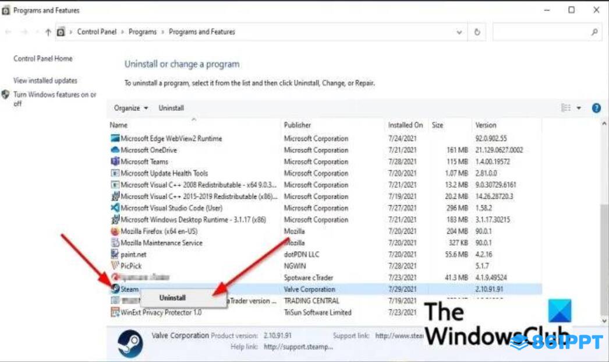
Task: Sort by the Size column header
Action: 437,125
